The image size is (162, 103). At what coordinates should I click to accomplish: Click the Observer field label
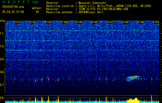click(52, 3)
